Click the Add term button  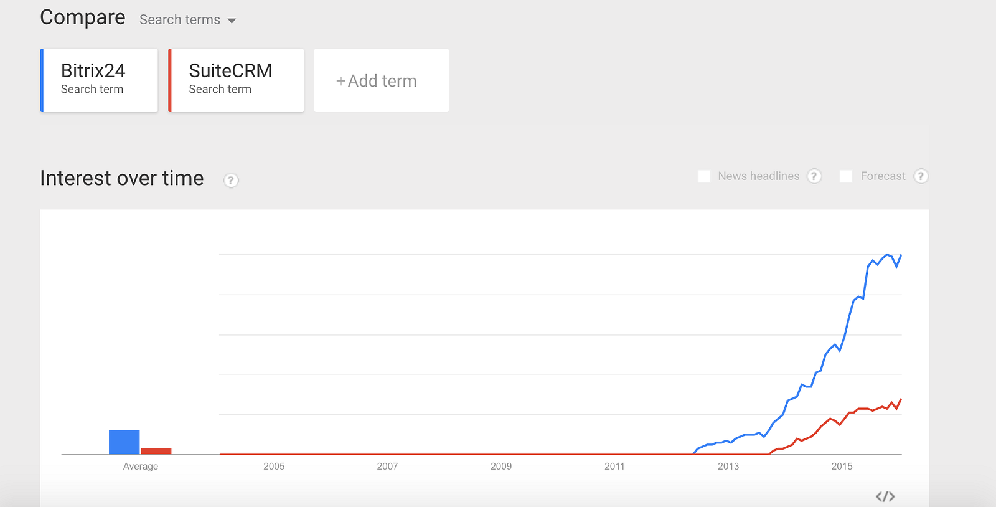click(x=381, y=81)
